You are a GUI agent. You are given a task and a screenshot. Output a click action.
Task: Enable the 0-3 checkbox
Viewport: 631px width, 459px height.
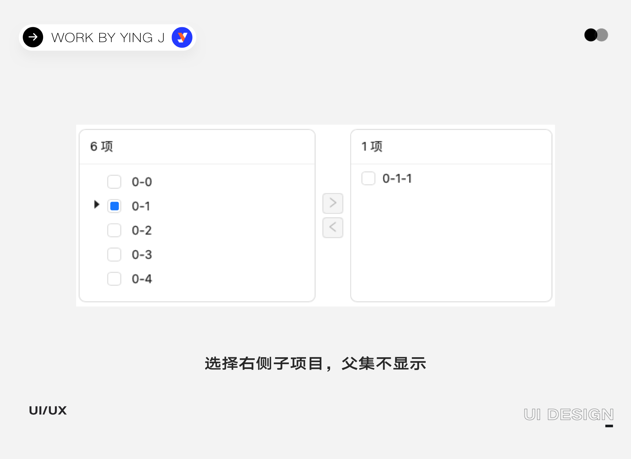pyautogui.click(x=114, y=255)
